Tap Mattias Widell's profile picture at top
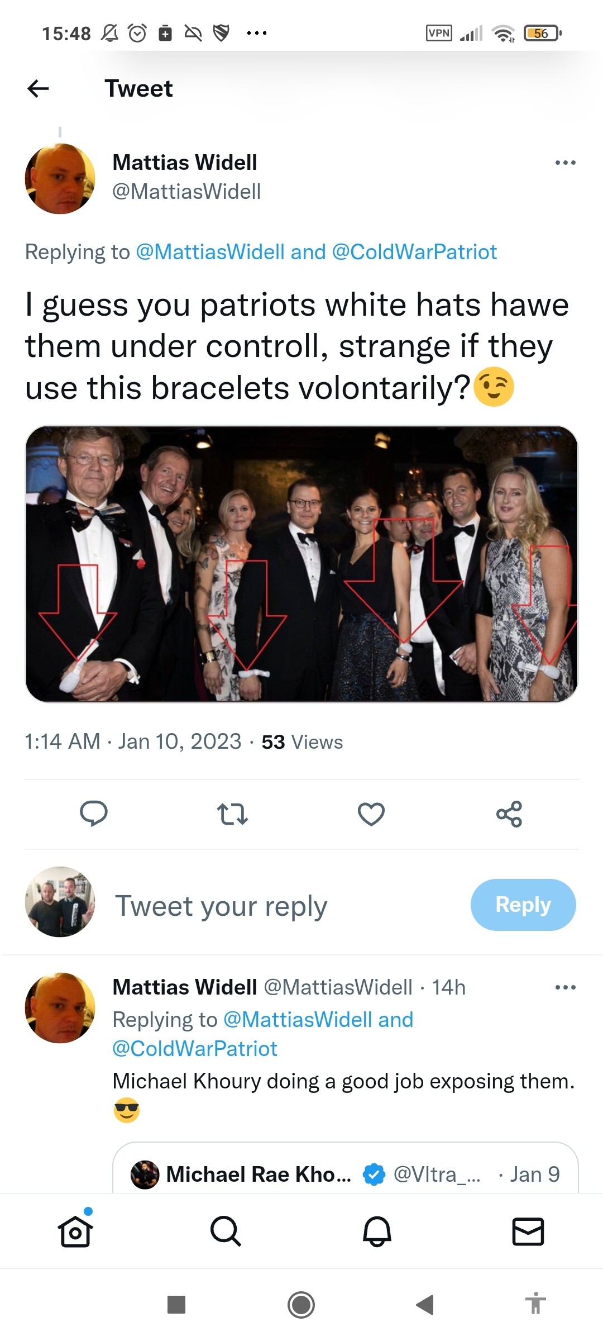Viewport: 603px width, 1341px height. 60,179
